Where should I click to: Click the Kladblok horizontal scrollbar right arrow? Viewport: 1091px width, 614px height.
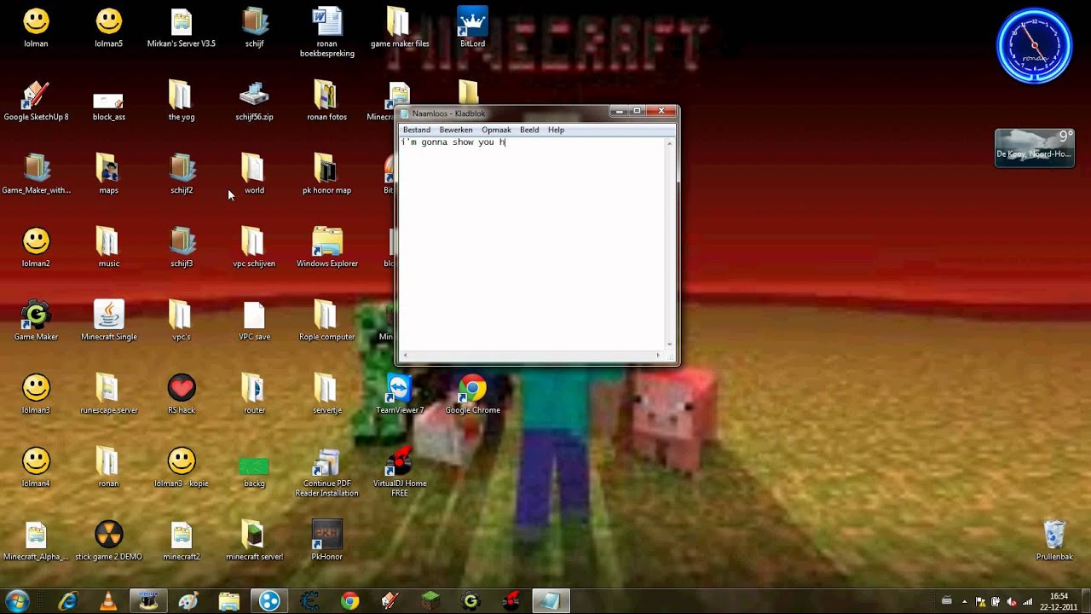point(658,355)
